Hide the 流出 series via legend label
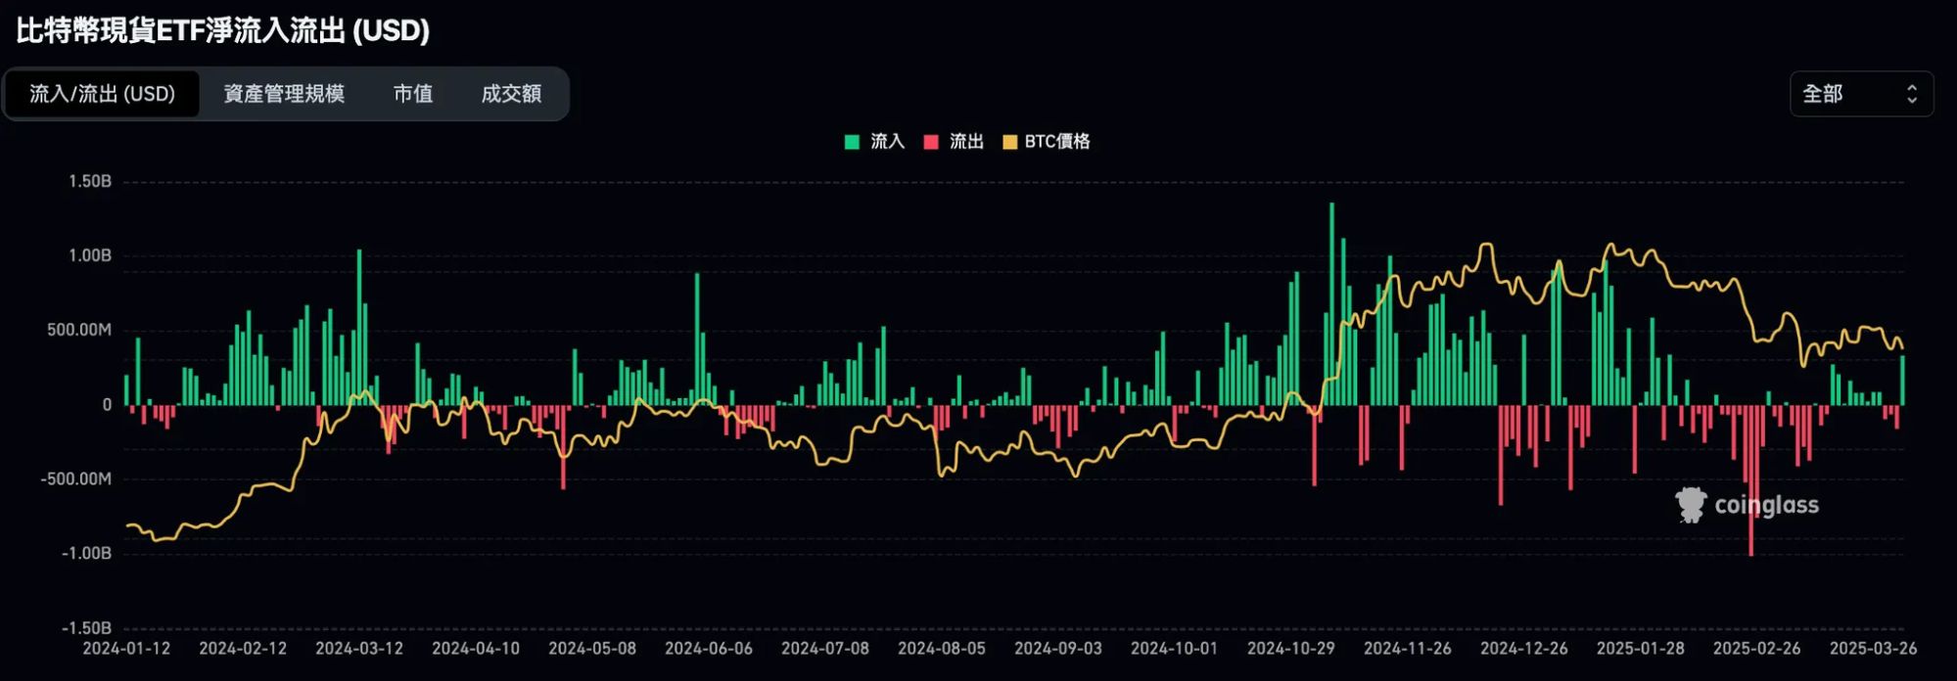This screenshot has height=681, width=1957. tap(966, 142)
